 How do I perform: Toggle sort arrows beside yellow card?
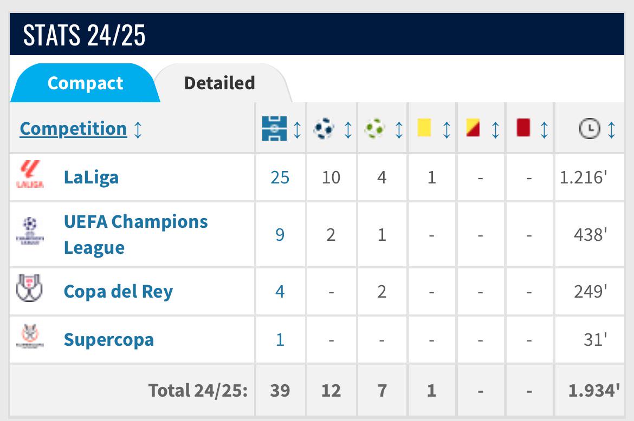pos(447,130)
